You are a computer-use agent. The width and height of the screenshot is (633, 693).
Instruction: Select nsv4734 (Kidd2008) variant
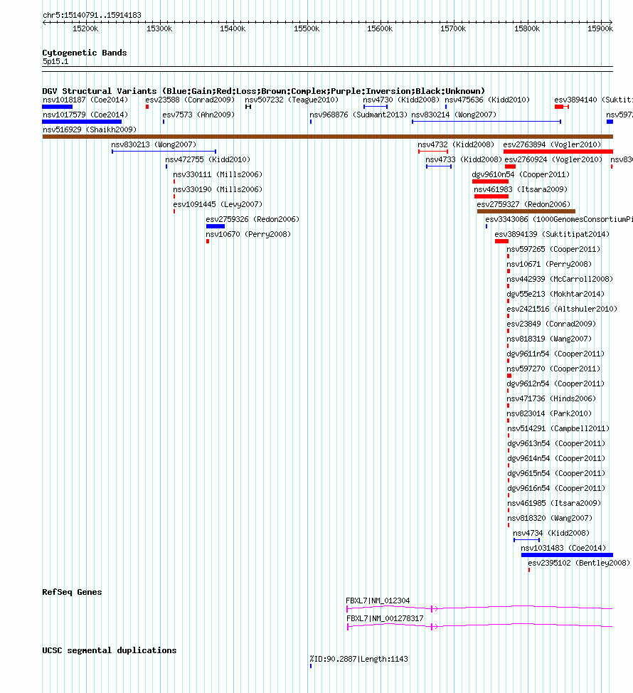coord(551,534)
